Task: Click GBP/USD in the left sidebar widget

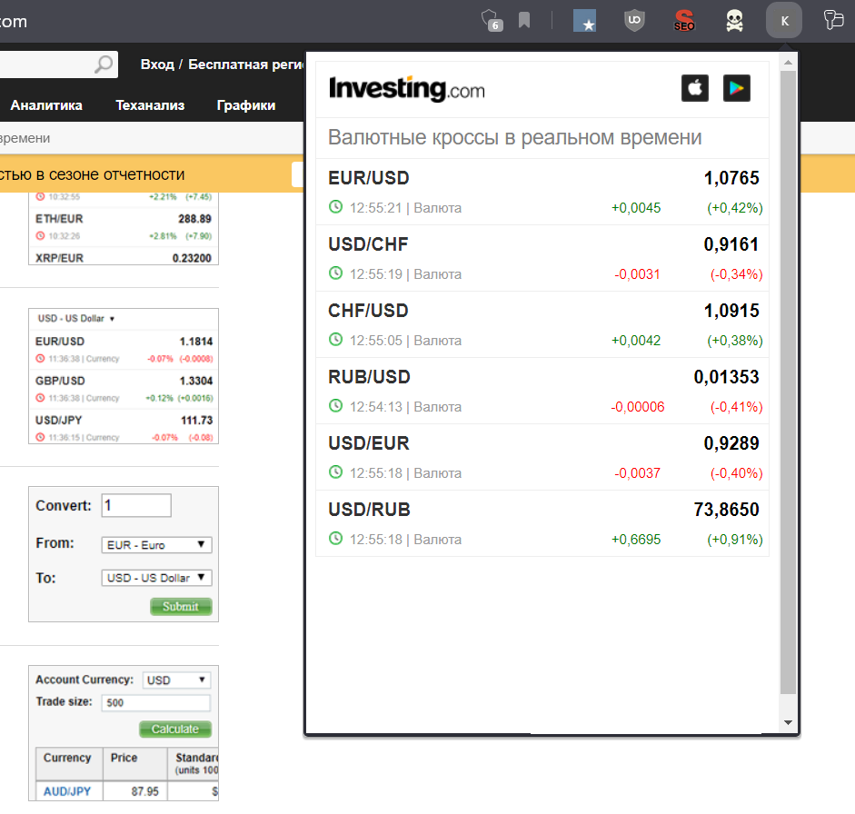Action: tap(60, 381)
